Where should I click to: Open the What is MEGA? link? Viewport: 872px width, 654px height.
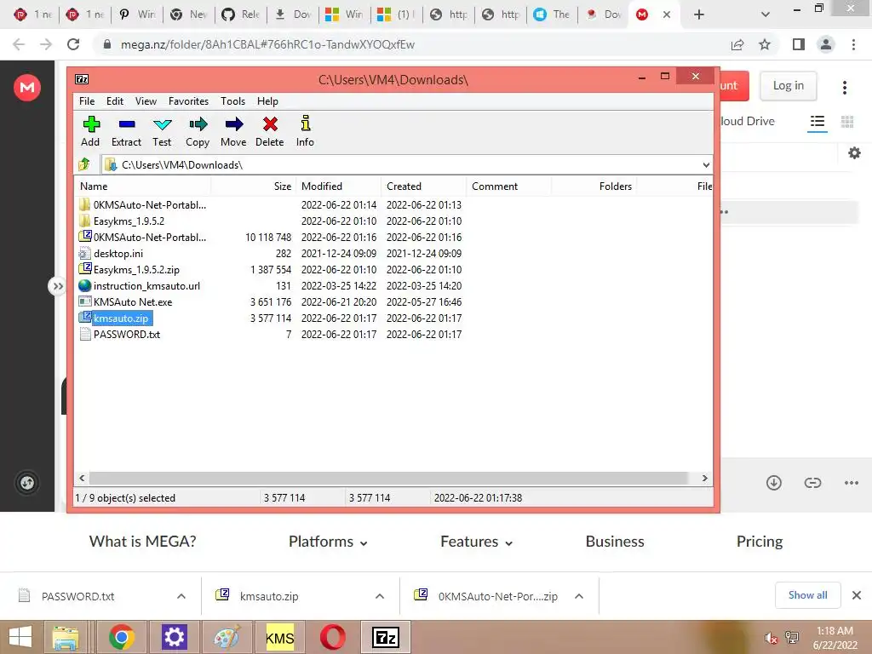142,541
